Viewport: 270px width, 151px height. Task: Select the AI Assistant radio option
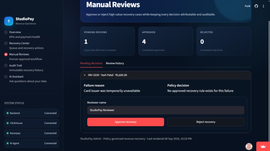click(6, 77)
